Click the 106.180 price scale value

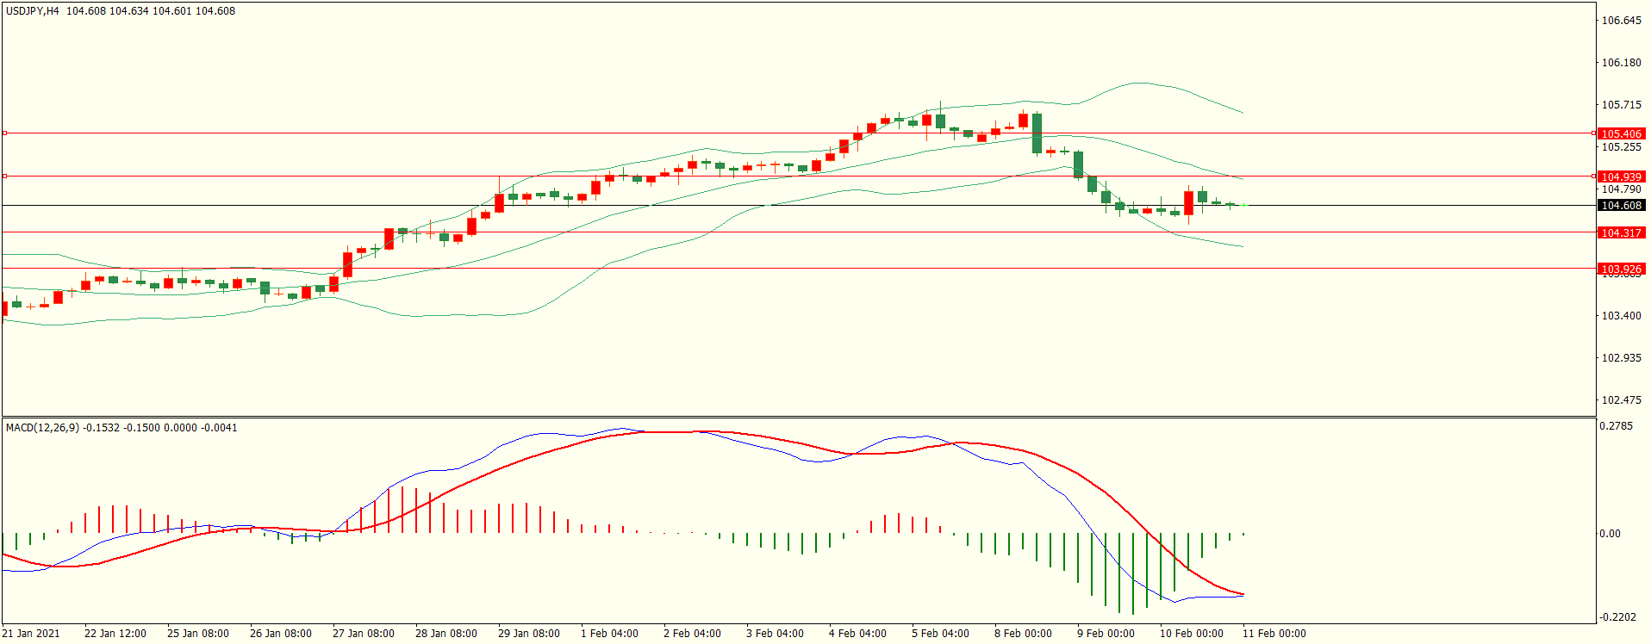[x=1621, y=63]
